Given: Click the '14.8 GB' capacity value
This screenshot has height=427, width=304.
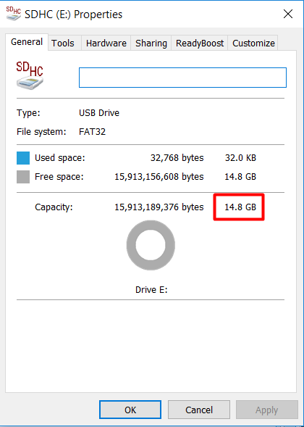Looking at the screenshot, I should (240, 207).
